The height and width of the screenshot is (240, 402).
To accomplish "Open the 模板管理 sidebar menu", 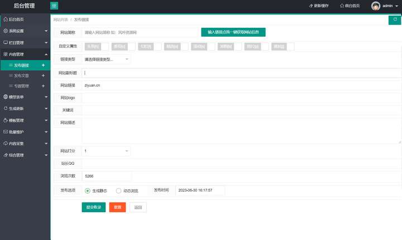I will tap(25, 120).
